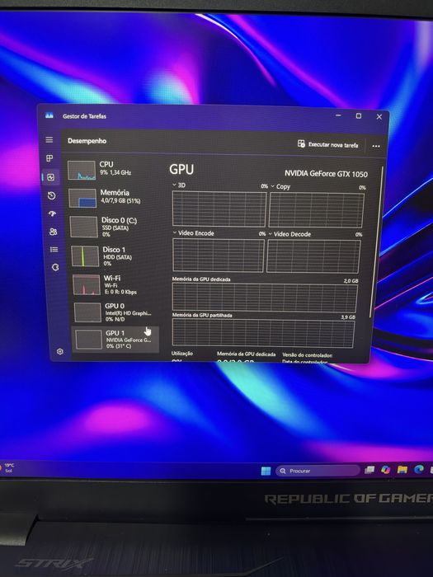Open Task Manager settings gear
The height and width of the screenshot is (577, 433).
(x=60, y=351)
